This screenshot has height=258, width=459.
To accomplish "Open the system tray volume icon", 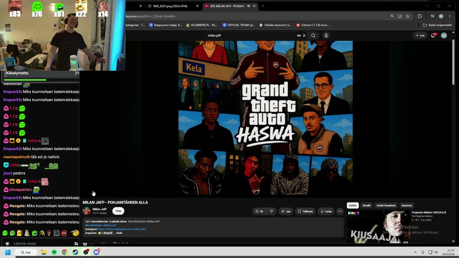I will (x=436, y=252).
